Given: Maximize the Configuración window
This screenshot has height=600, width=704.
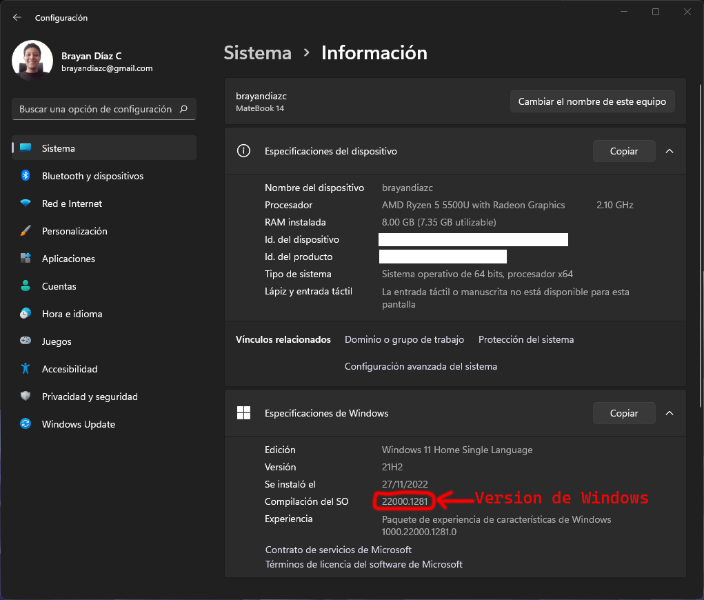Looking at the screenshot, I should 656,12.
